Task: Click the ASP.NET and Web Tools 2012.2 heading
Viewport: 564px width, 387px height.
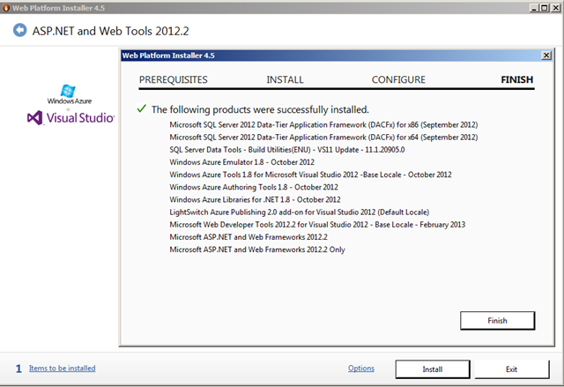Action: click(110, 31)
